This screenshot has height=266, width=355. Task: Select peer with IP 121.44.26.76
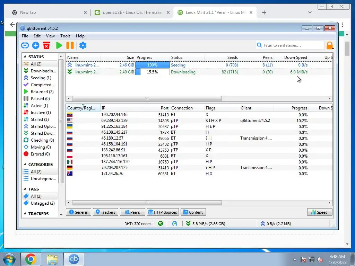pyautogui.click(x=199, y=174)
